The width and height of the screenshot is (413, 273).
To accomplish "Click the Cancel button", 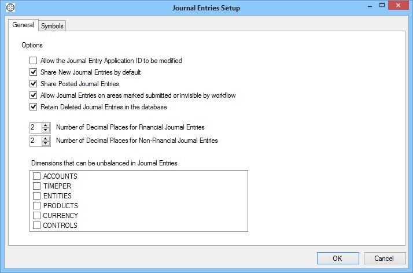I will (384, 258).
